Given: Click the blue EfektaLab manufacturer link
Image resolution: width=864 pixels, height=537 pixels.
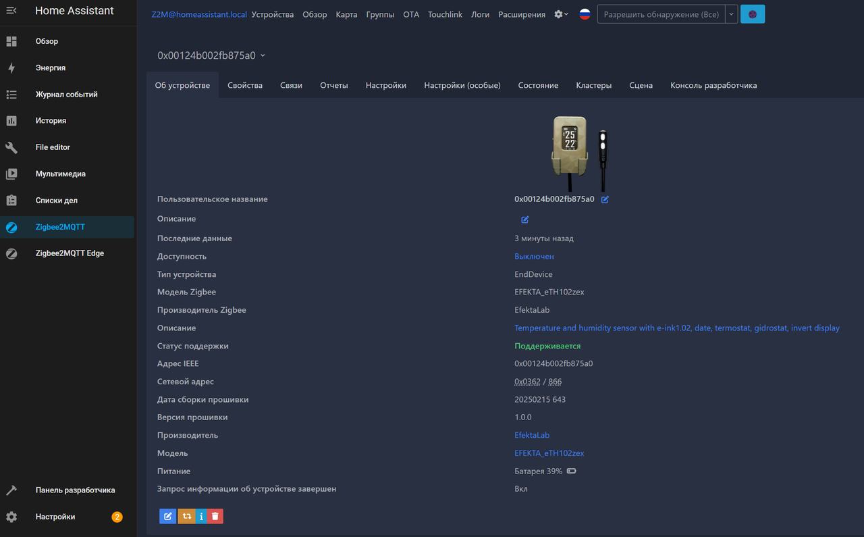Looking at the screenshot, I should (x=532, y=436).
